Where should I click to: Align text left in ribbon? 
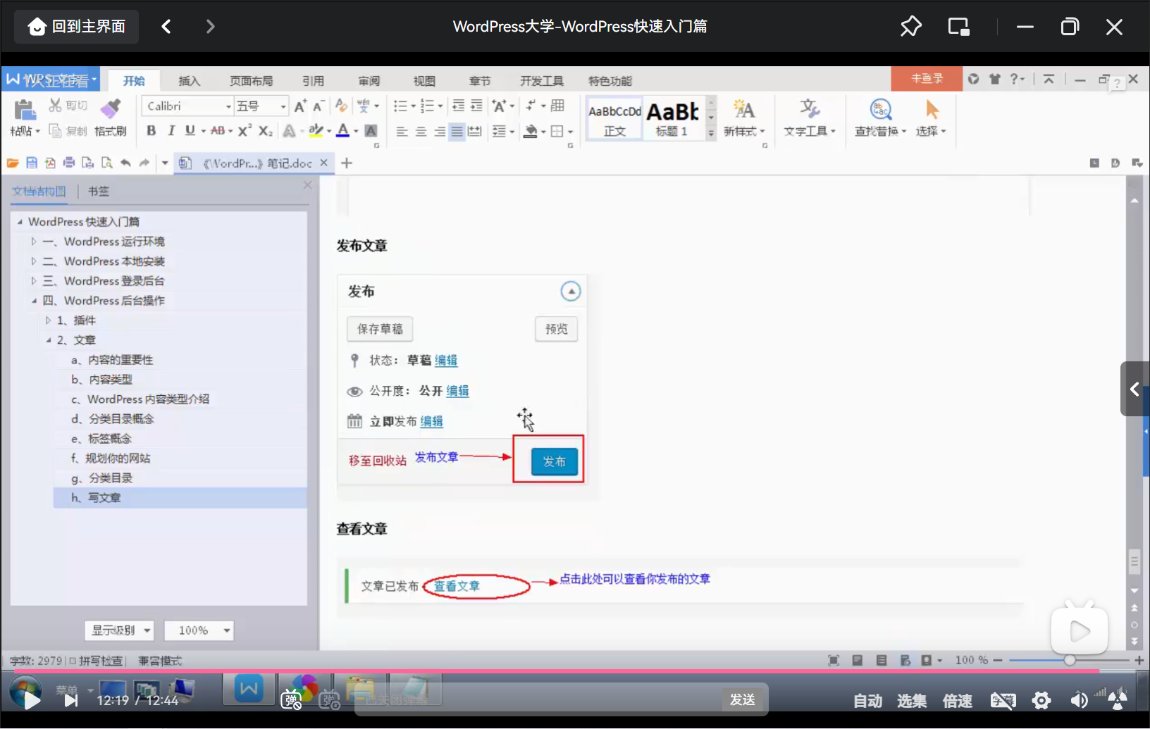pos(402,132)
